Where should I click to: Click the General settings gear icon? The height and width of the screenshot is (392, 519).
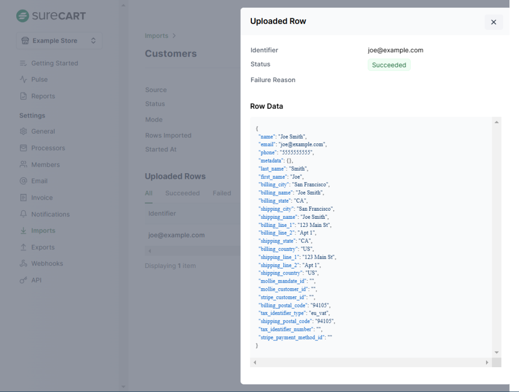(23, 131)
